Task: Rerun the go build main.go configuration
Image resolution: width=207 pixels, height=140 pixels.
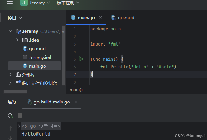Action: pyautogui.click(x=11, y=115)
